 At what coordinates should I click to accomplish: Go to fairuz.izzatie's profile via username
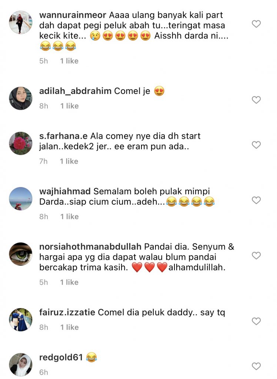[x=67, y=312]
